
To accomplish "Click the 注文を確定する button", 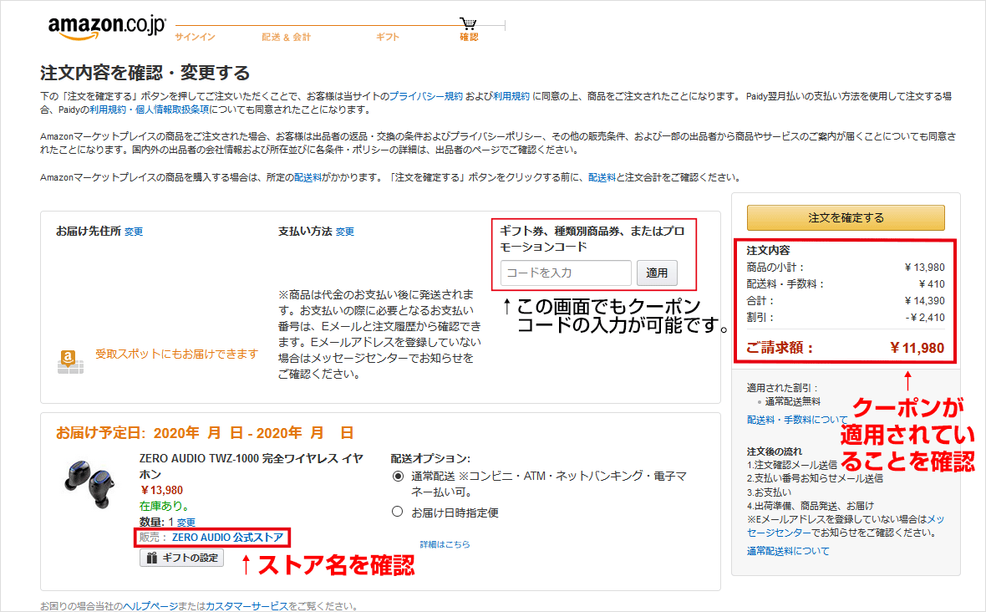I will (x=846, y=217).
